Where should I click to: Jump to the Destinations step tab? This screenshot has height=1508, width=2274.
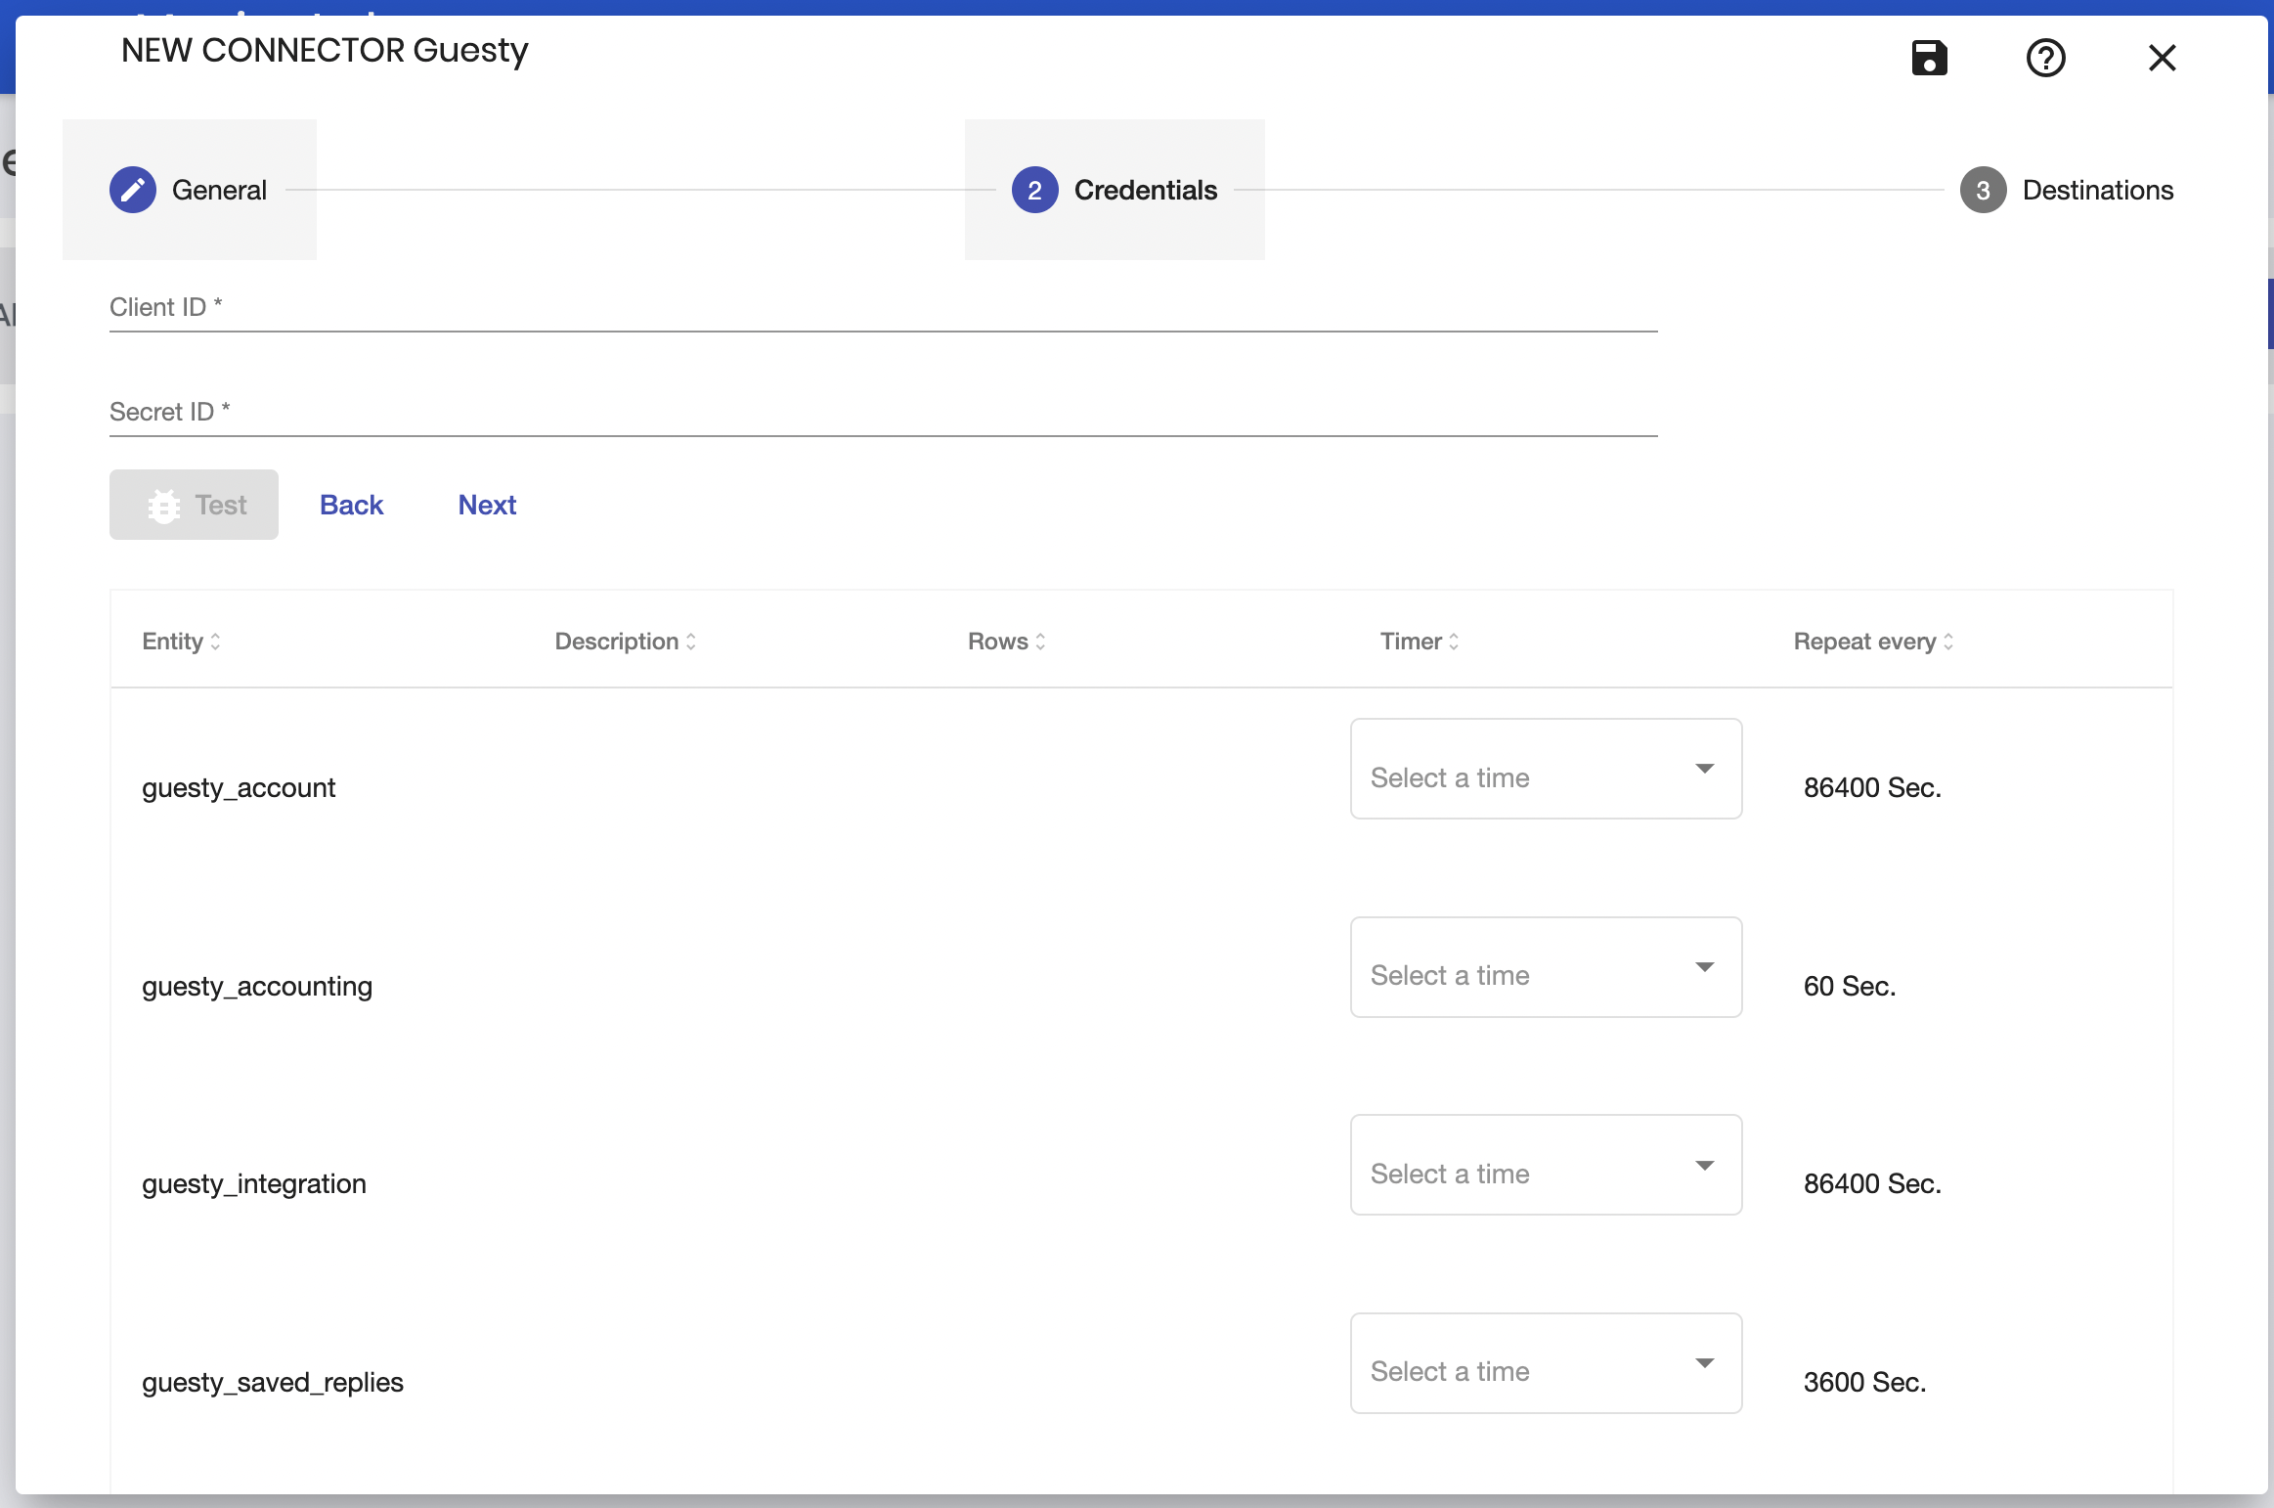[2067, 190]
